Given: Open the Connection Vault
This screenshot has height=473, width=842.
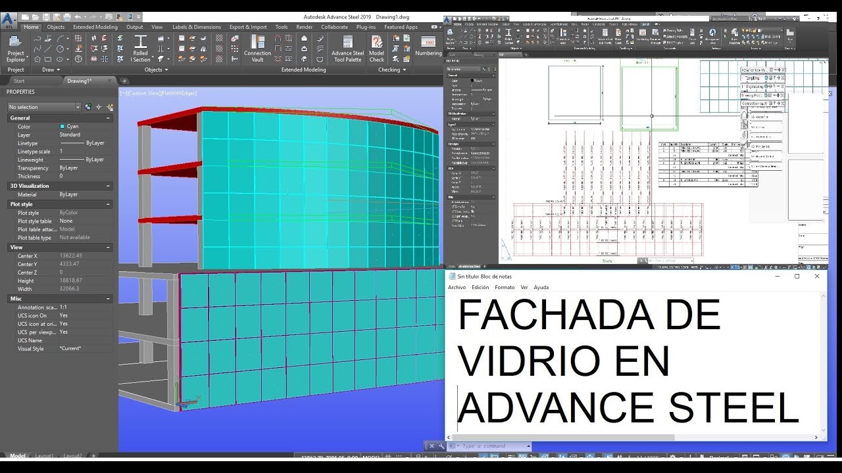Looking at the screenshot, I should click(257, 49).
